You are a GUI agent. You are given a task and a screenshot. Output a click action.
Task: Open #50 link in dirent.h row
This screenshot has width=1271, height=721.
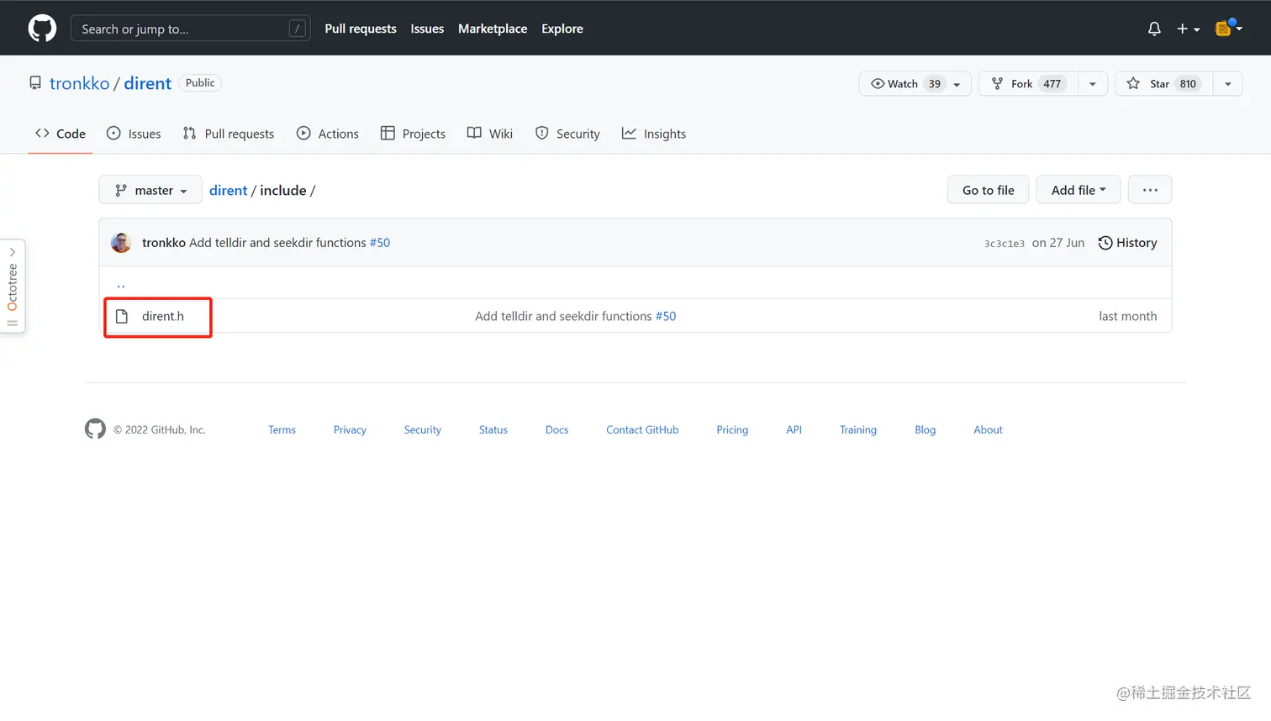(x=666, y=316)
